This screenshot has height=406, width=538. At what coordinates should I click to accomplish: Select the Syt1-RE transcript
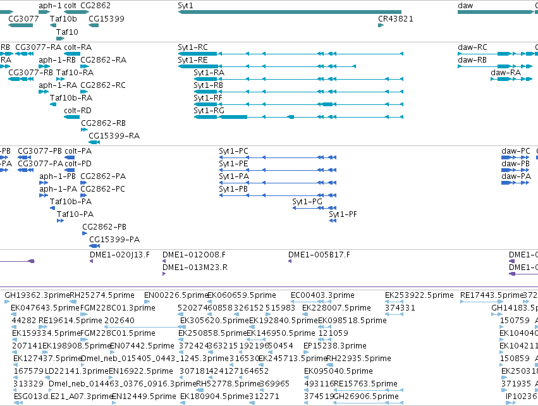[x=267, y=66]
